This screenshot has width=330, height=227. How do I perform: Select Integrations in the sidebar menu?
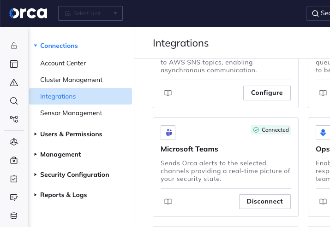click(80, 96)
